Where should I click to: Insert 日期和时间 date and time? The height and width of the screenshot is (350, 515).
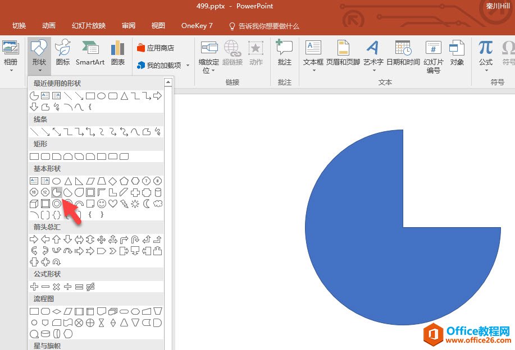pos(403,53)
